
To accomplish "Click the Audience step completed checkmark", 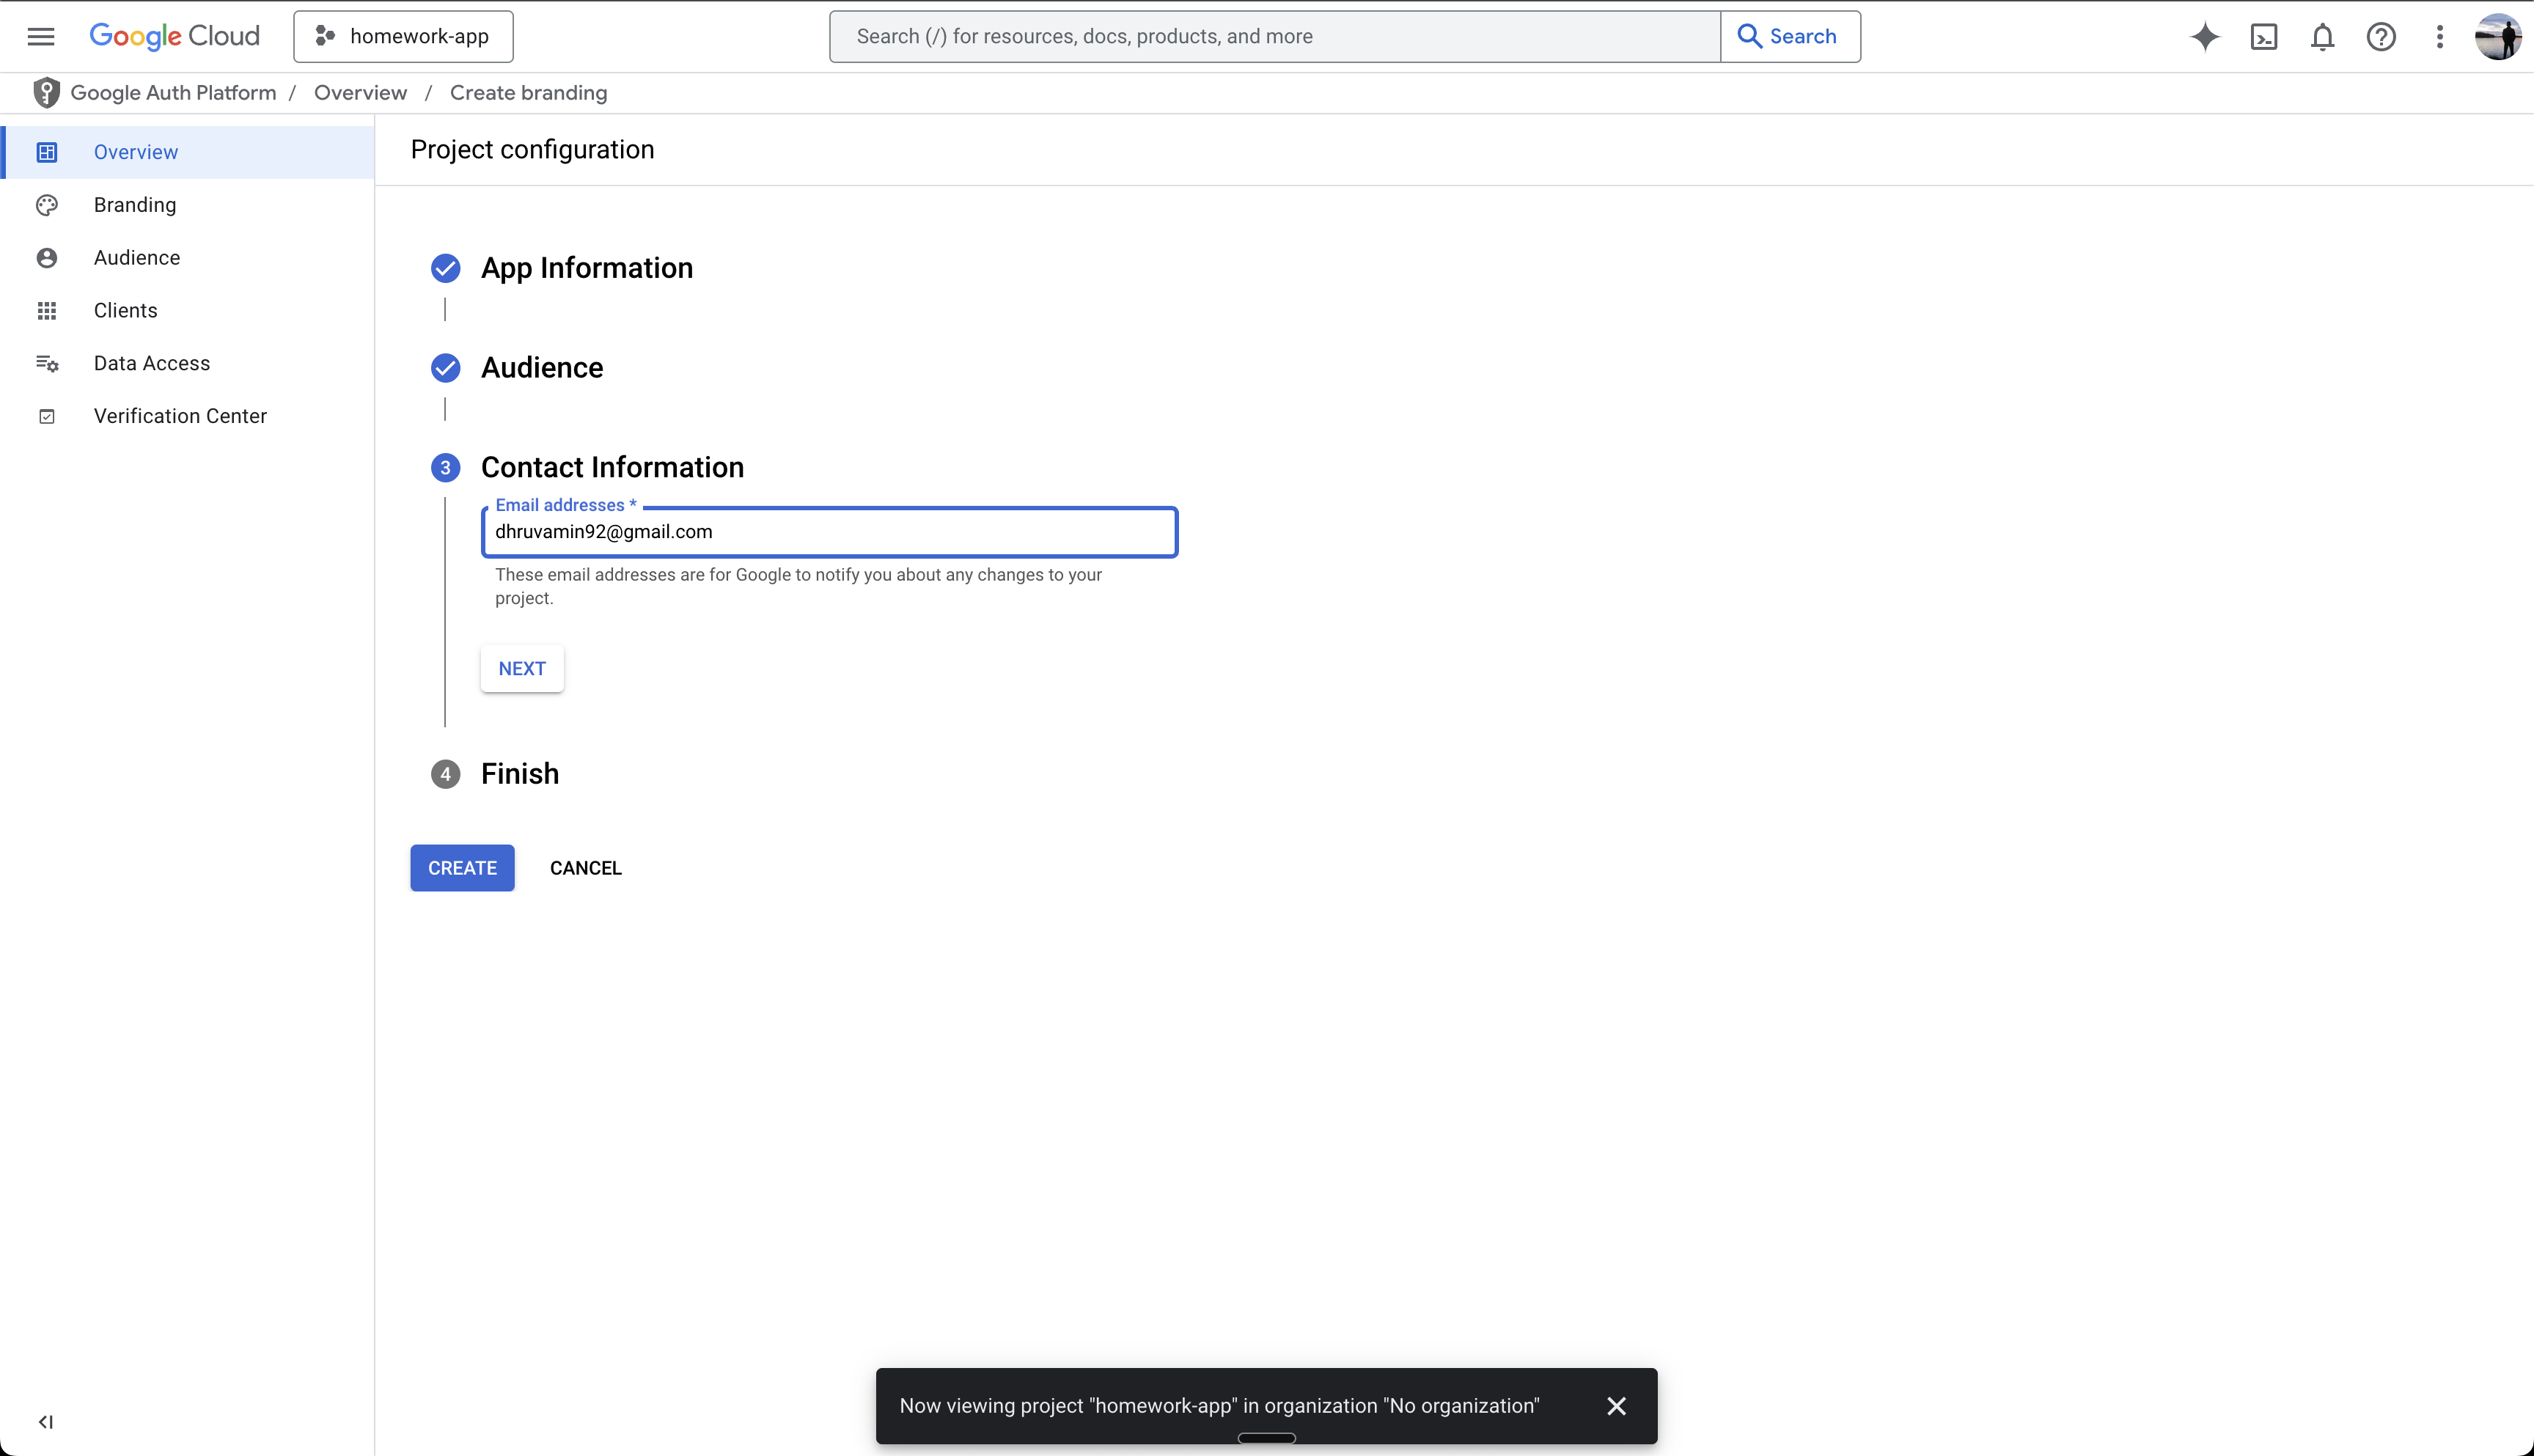I will 445,368.
